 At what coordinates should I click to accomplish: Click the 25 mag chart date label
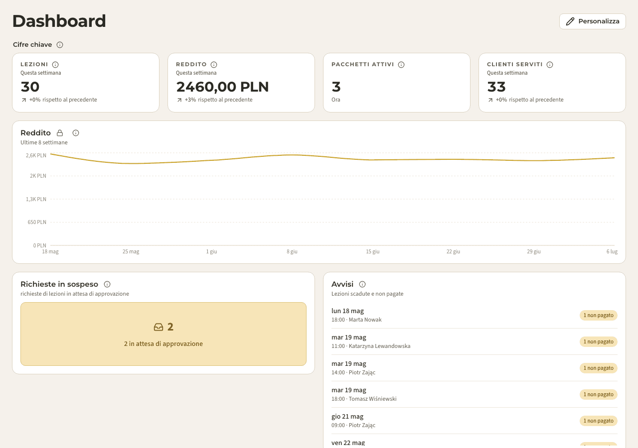point(131,252)
